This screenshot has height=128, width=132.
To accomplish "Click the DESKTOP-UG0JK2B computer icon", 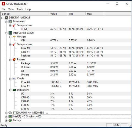I will 6,18.
